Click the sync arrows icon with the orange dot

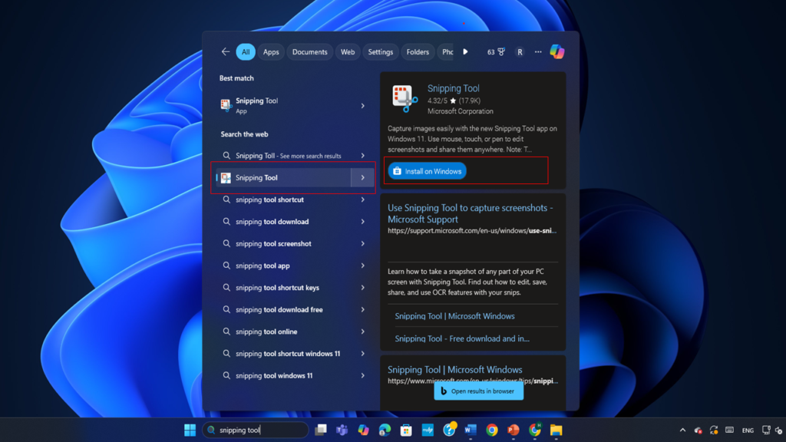click(714, 430)
